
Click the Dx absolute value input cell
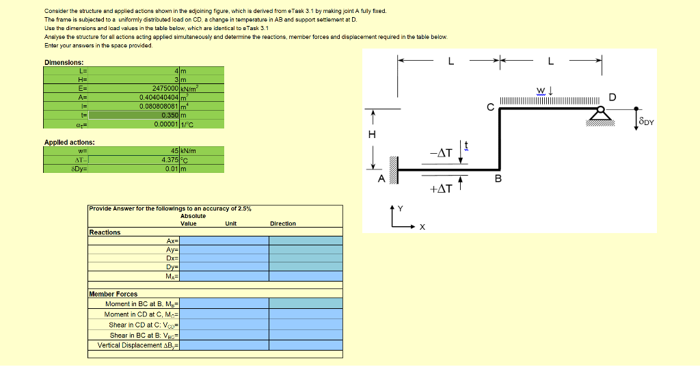pos(224,258)
